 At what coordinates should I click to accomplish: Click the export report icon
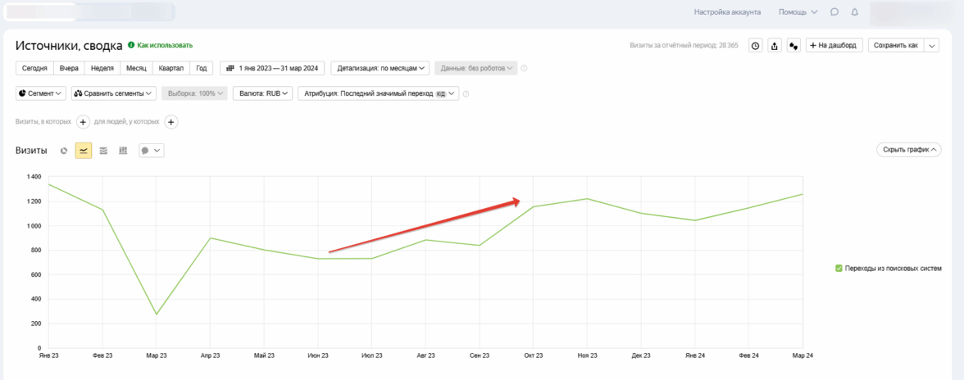(x=775, y=46)
